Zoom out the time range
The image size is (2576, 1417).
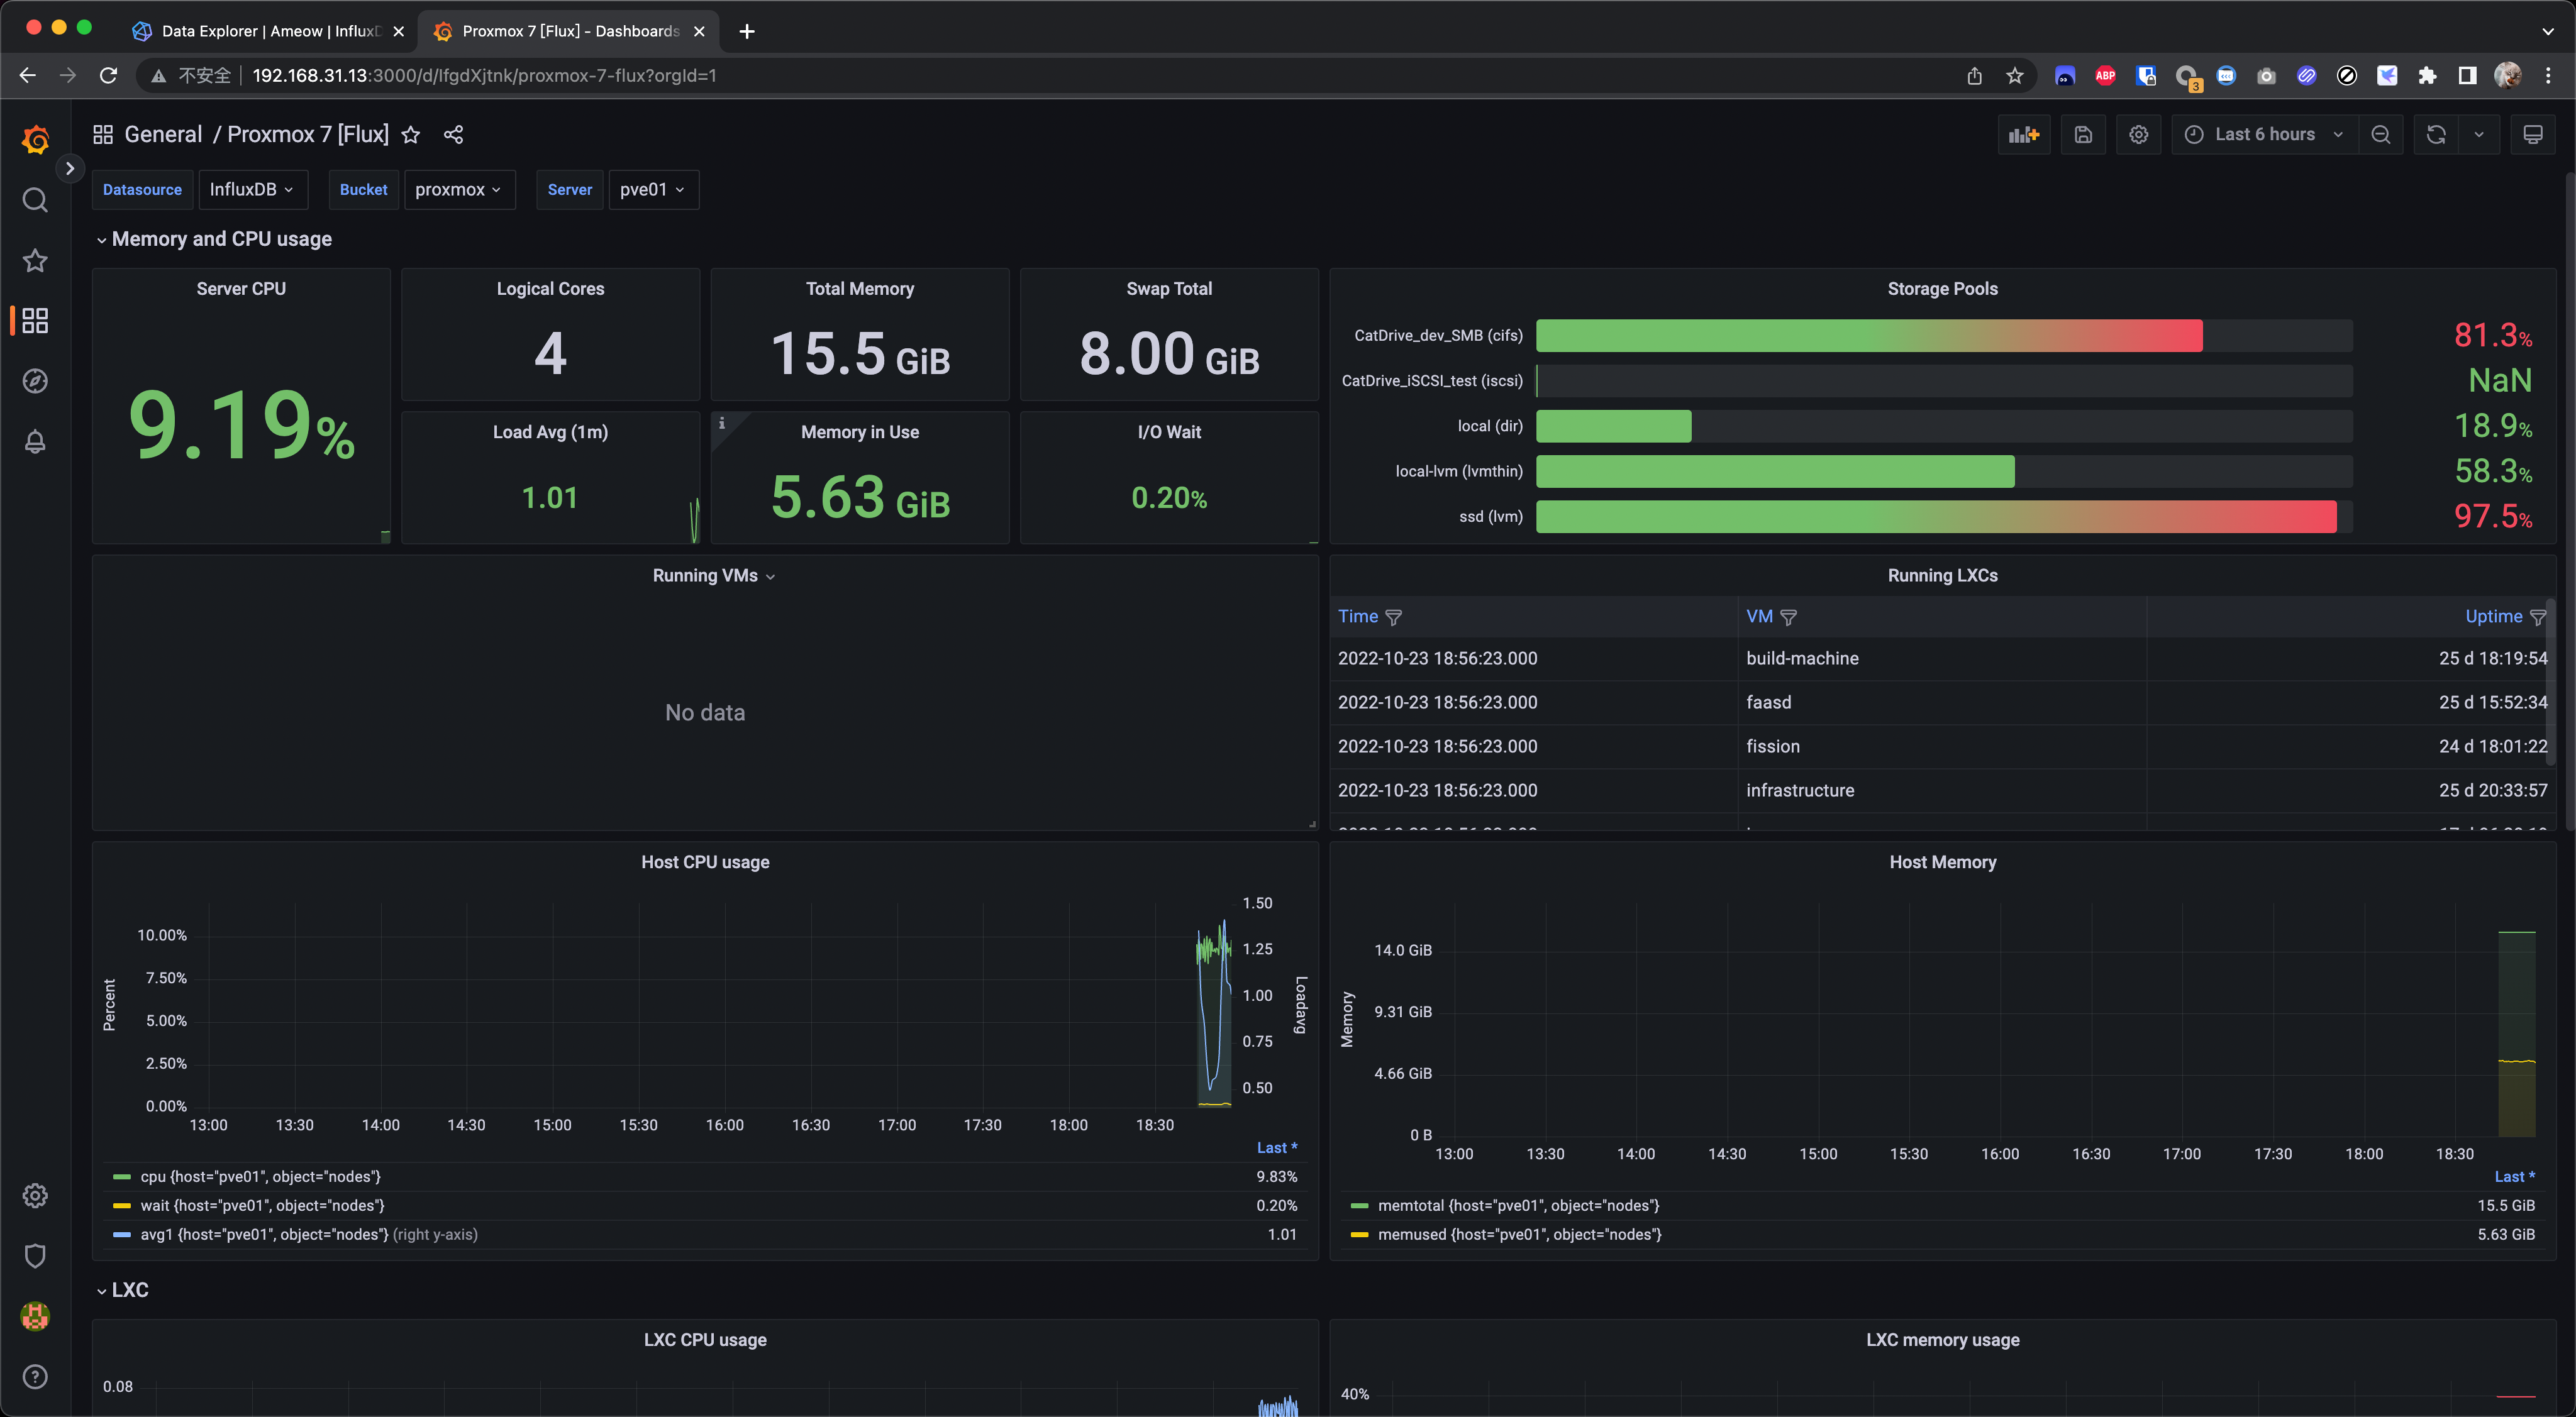point(2380,135)
